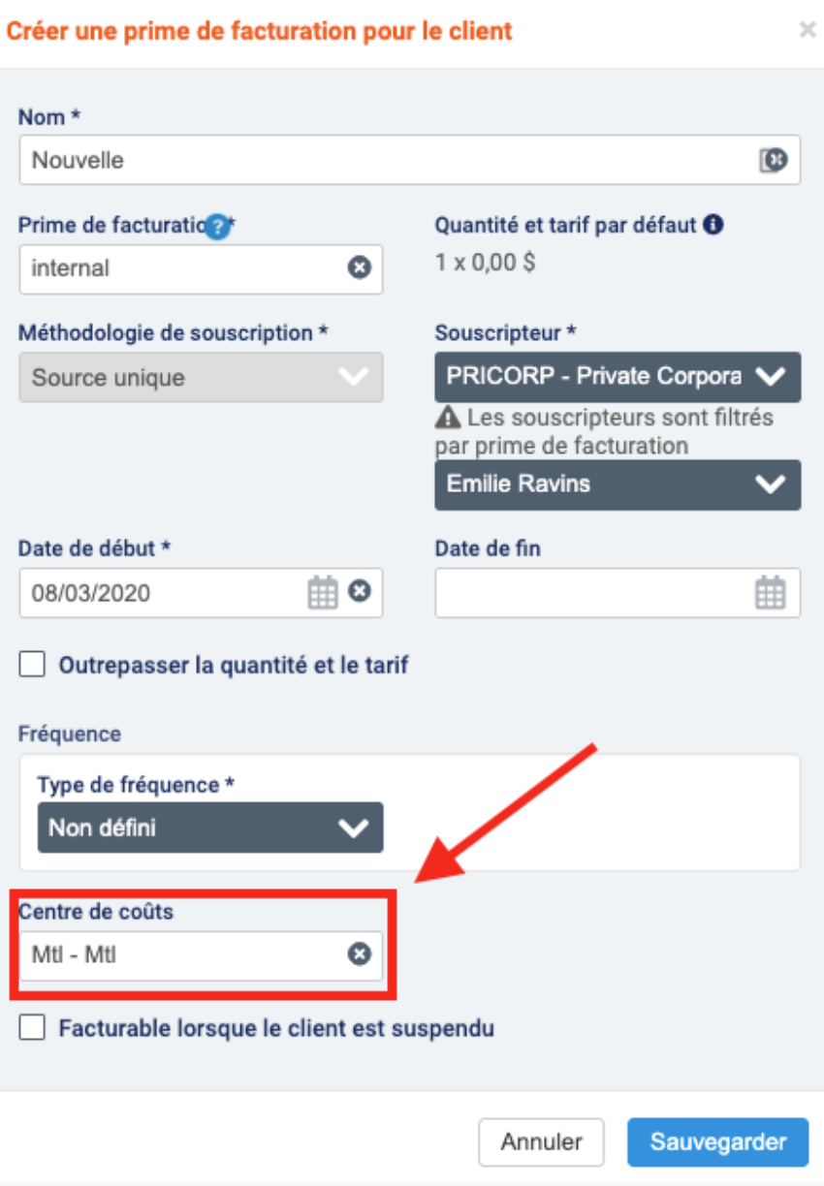Viewport: 824px width, 1186px height.
Task: Open the 'Source unique' methodology dropdown
Action: (x=201, y=377)
